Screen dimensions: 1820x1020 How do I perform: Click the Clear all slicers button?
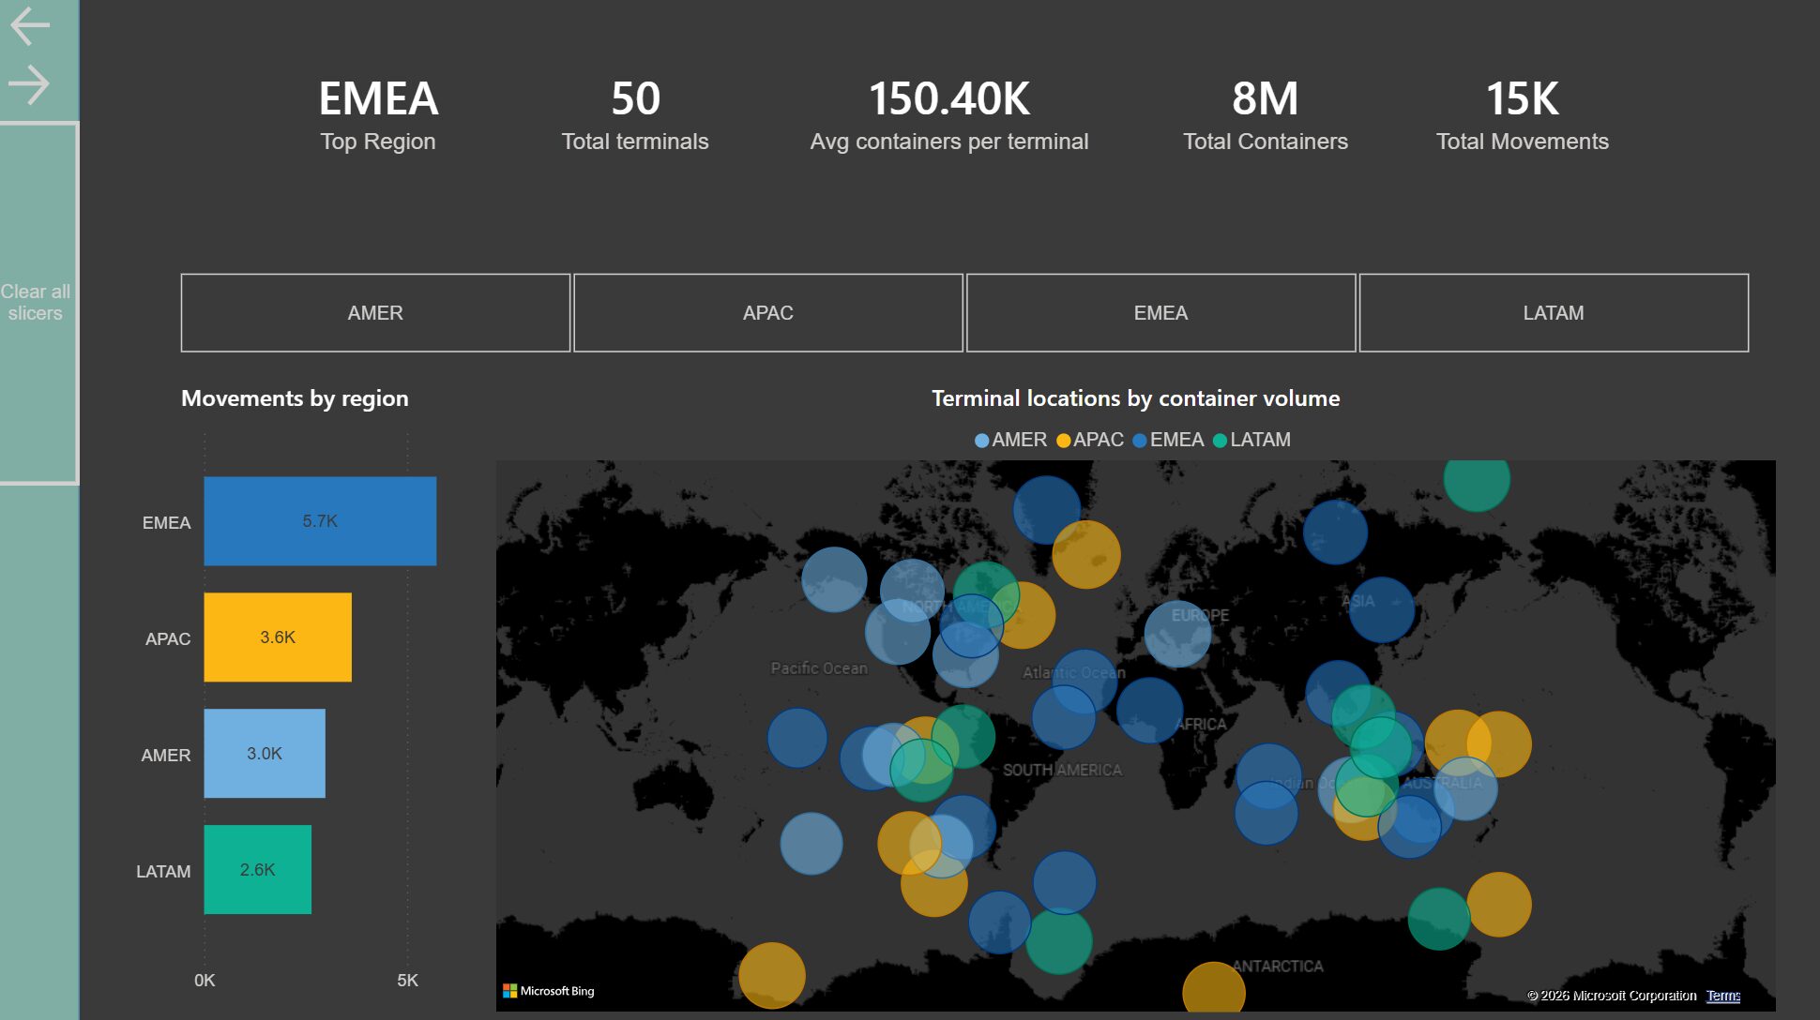(x=36, y=302)
